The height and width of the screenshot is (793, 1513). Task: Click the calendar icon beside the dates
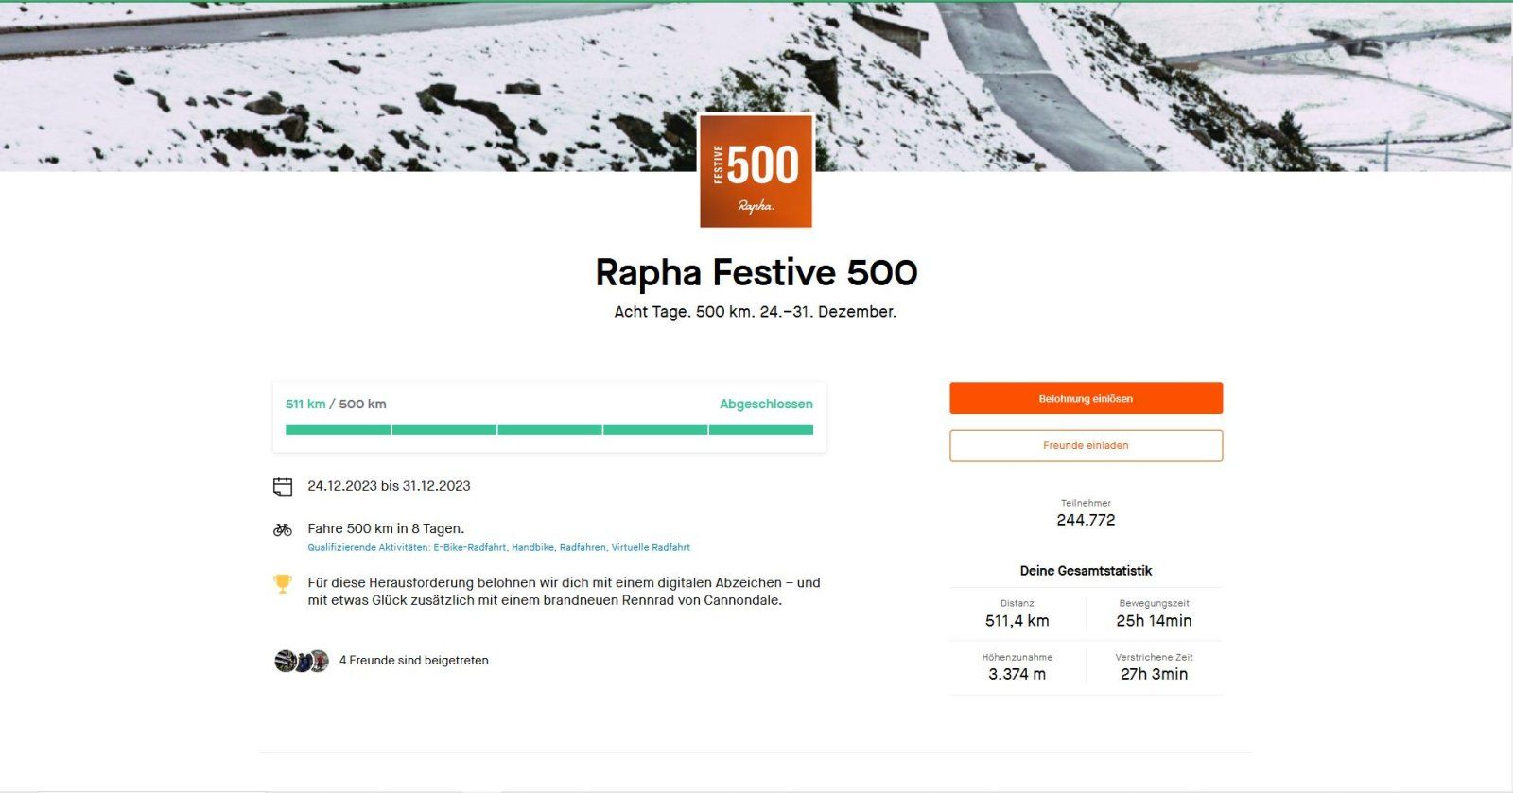[x=283, y=487]
